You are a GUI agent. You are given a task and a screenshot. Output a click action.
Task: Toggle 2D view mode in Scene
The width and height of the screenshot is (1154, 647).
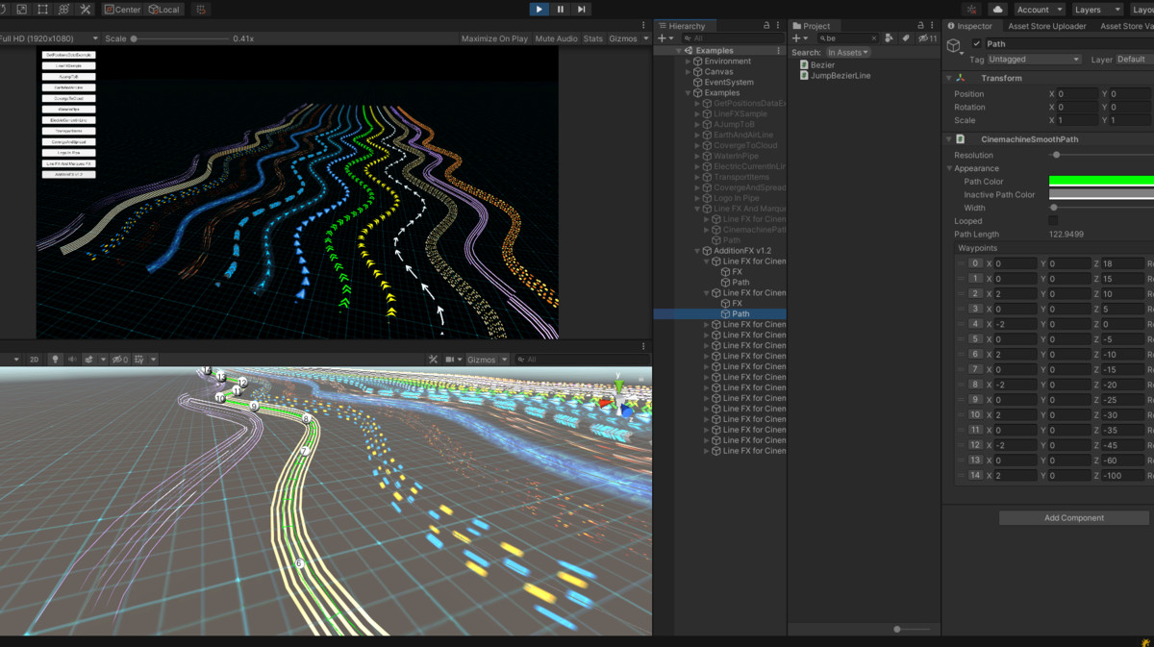coord(34,360)
